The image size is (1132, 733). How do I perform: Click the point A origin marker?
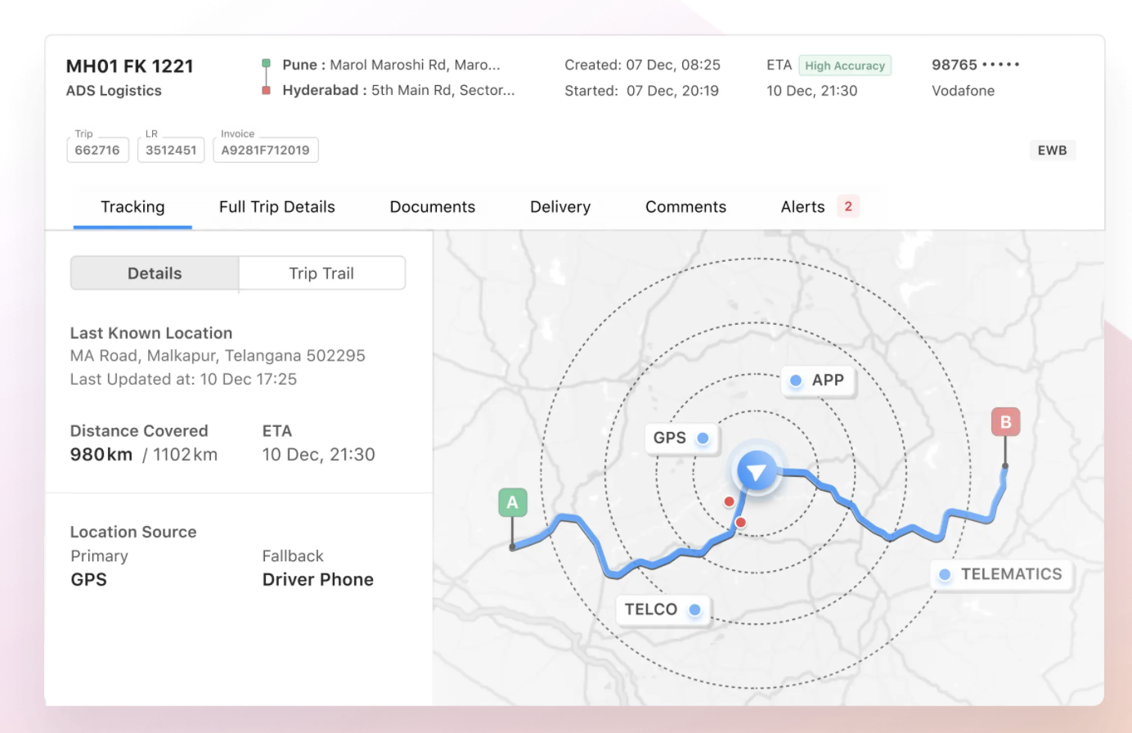(x=512, y=501)
